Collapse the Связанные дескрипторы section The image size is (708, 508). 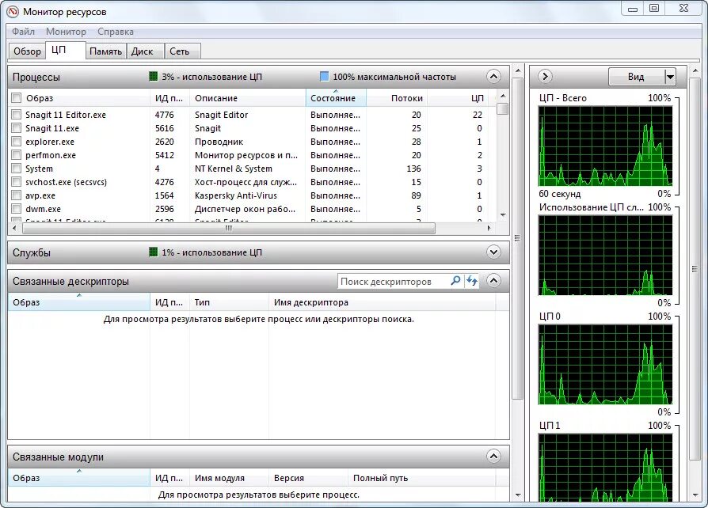click(x=493, y=281)
